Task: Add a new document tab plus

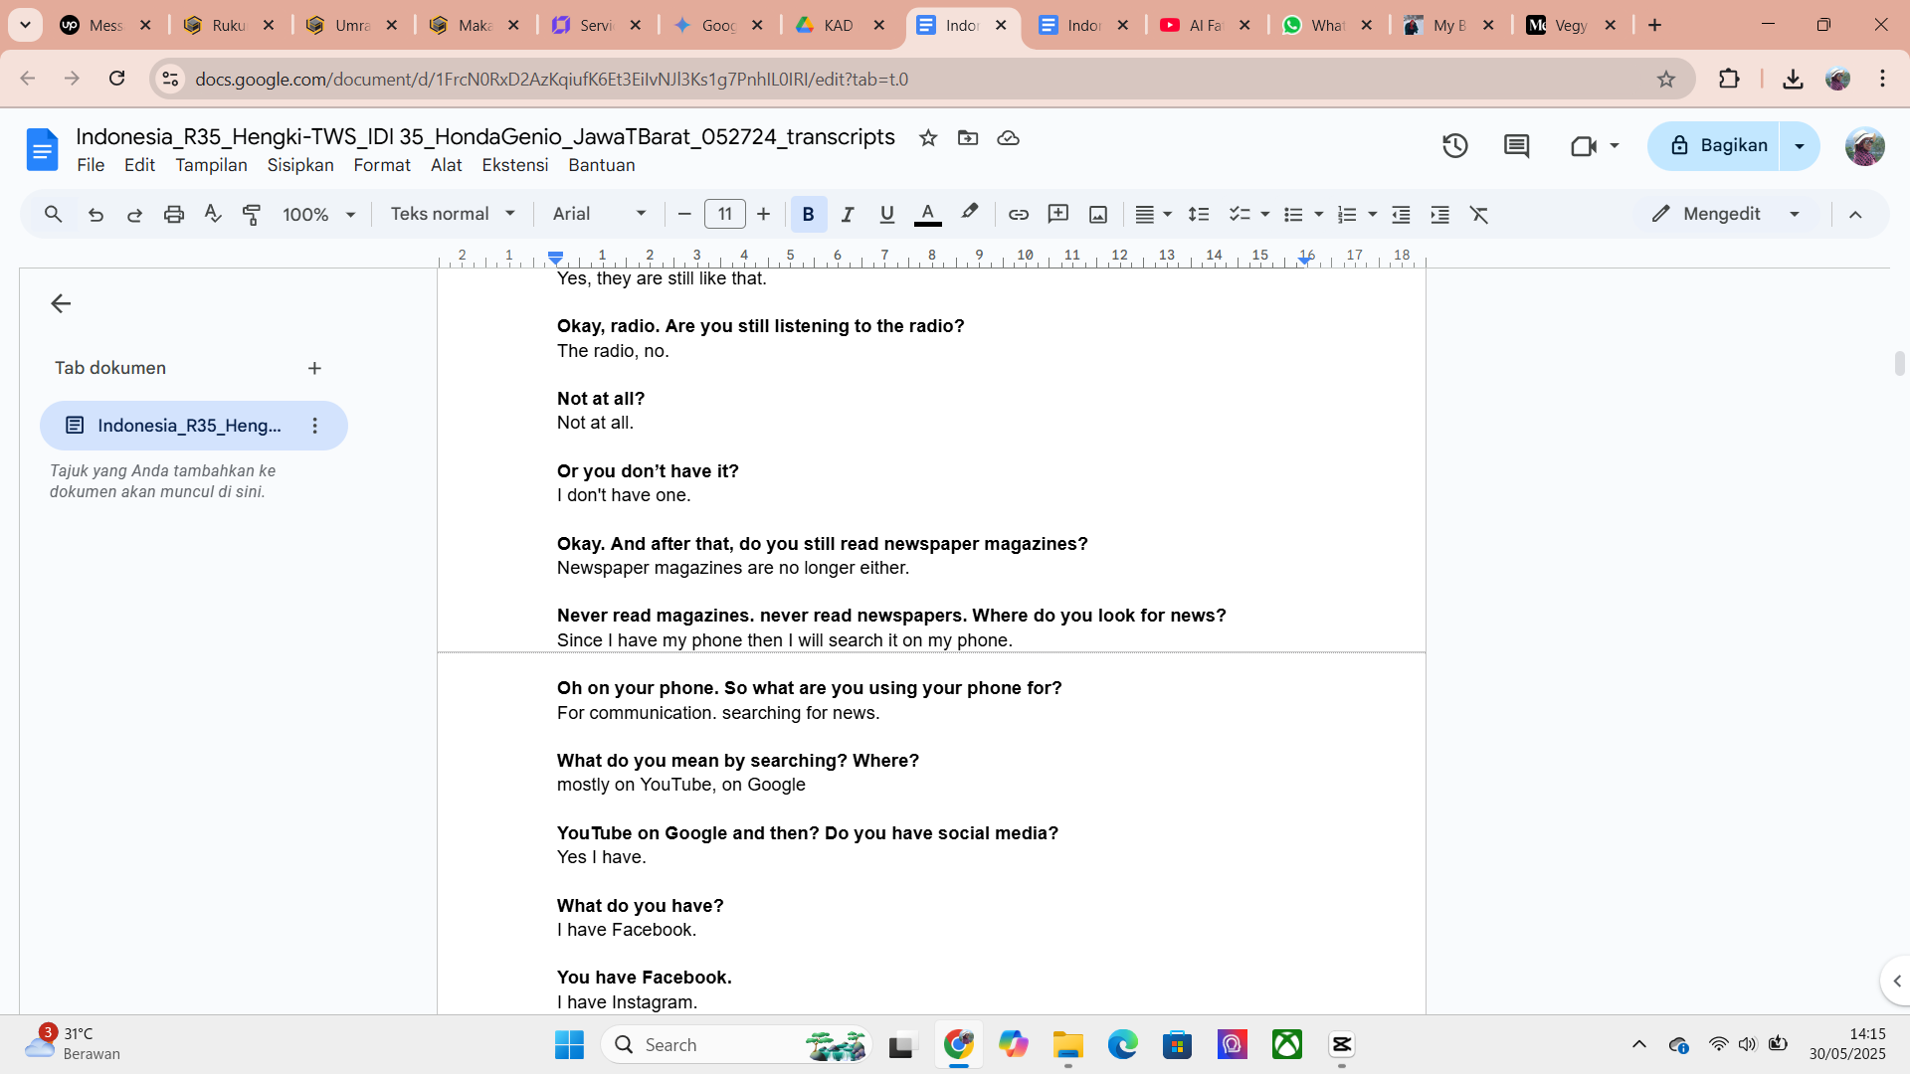Action: coord(314,368)
